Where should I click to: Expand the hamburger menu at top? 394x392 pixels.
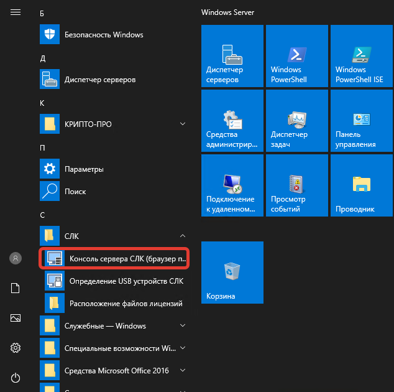(16, 12)
